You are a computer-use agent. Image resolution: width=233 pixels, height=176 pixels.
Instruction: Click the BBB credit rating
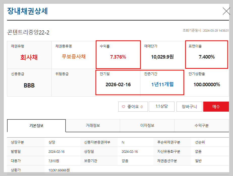pyautogui.click(x=29, y=85)
